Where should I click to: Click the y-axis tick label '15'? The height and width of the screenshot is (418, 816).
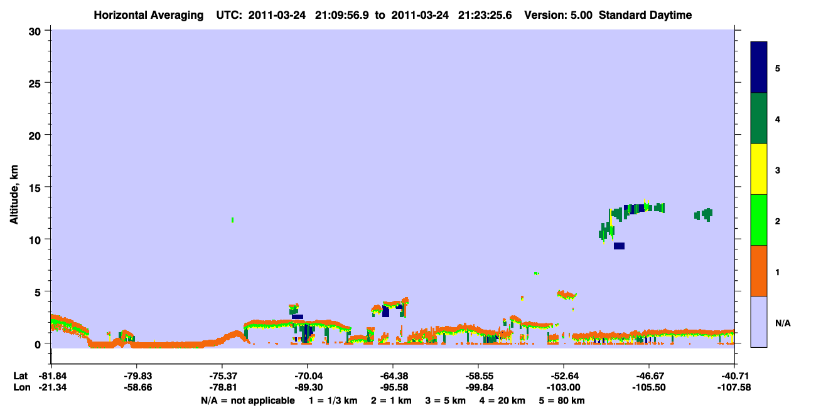click(36, 187)
